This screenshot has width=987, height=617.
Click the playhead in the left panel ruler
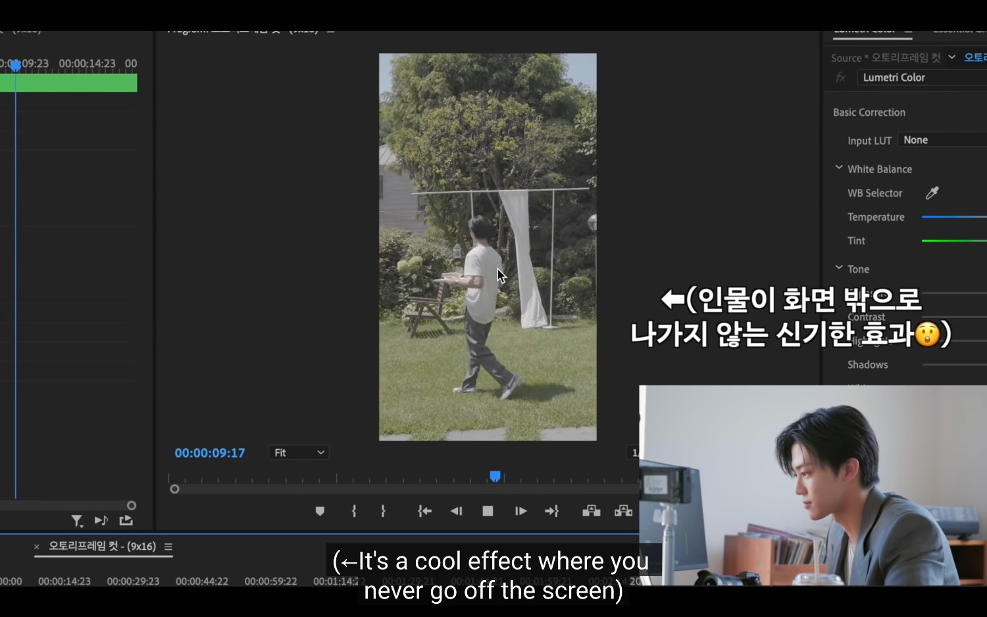(x=15, y=65)
